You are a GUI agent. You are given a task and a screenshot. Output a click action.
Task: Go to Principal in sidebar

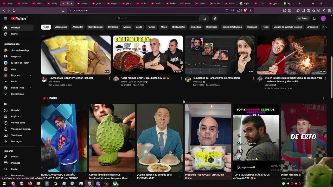[18, 28]
